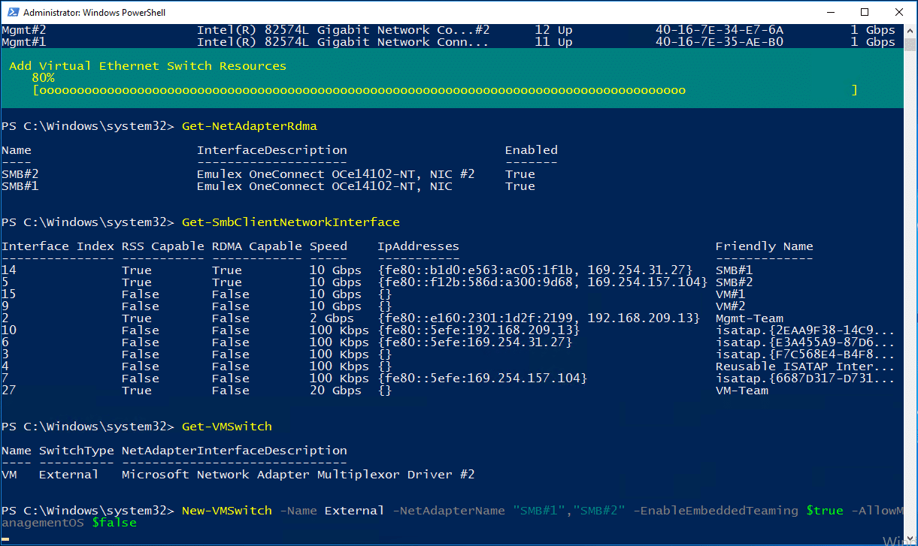Click friendly name 'Mgmt-Team'

[750, 318]
